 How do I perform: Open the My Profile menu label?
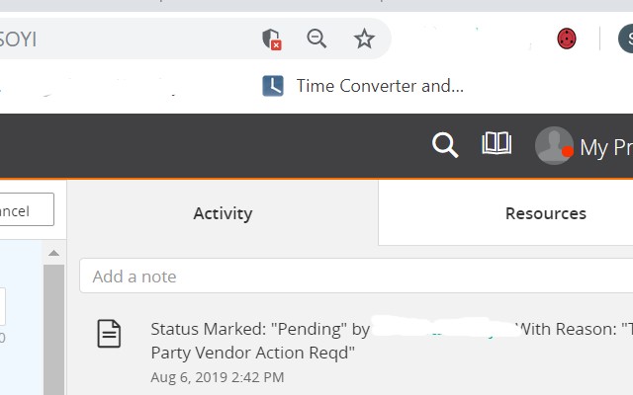[605, 147]
